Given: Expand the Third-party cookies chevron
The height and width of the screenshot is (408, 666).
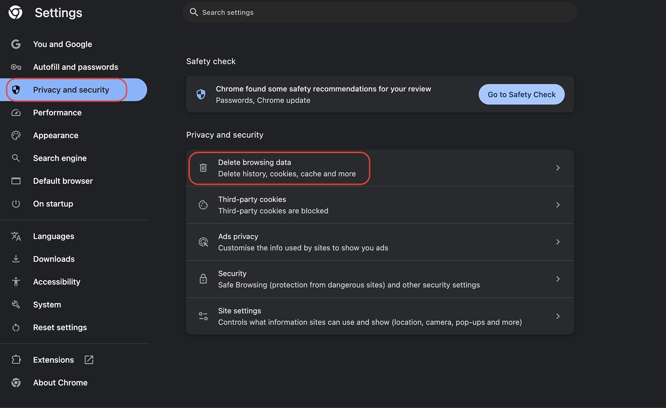Looking at the screenshot, I should click(558, 205).
